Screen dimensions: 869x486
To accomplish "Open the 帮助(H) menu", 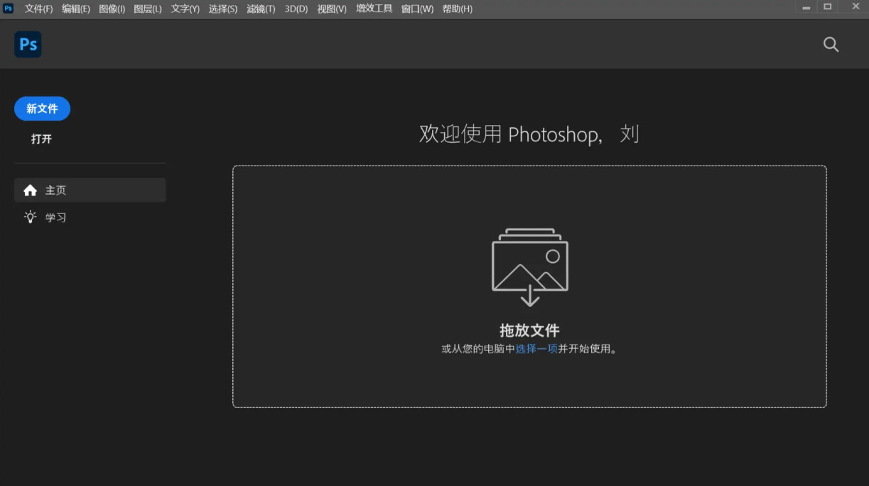I will pyautogui.click(x=458, y=9).
